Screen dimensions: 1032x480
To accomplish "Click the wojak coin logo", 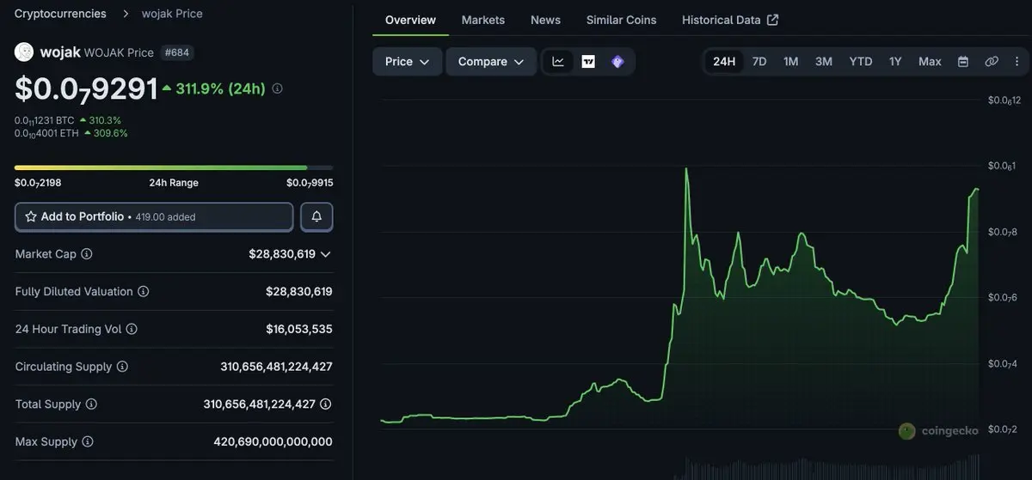I will (24, 52).
